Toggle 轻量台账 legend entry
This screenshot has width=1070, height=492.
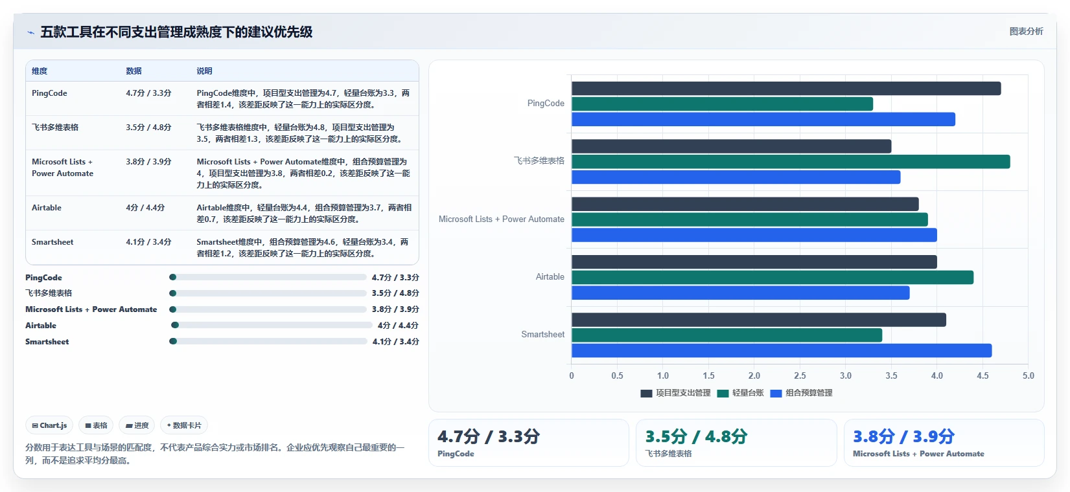(x=740, y=393)
